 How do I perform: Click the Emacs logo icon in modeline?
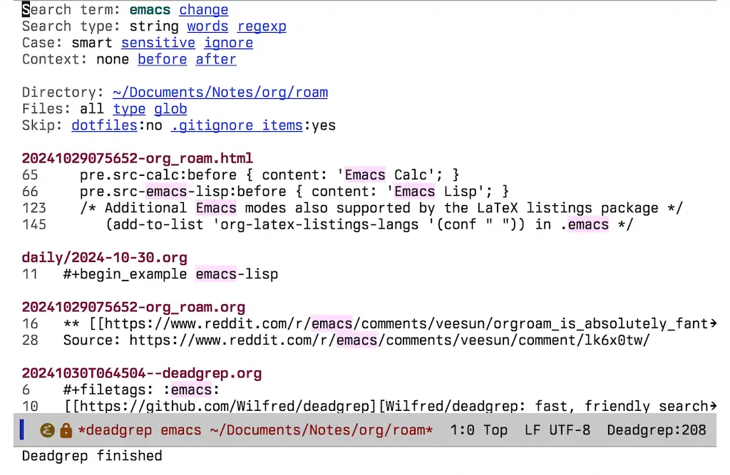[48, 430]
